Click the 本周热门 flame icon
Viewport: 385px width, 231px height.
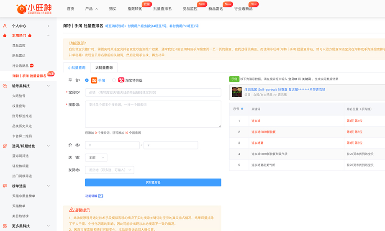[5, 36]
